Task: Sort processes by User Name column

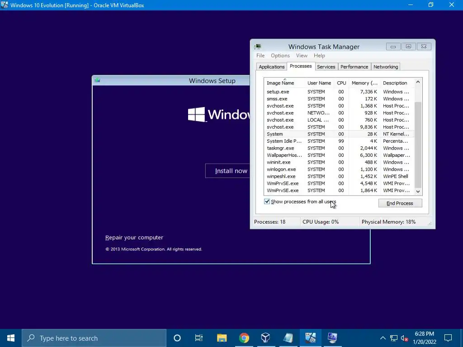Action: (319, 83)
